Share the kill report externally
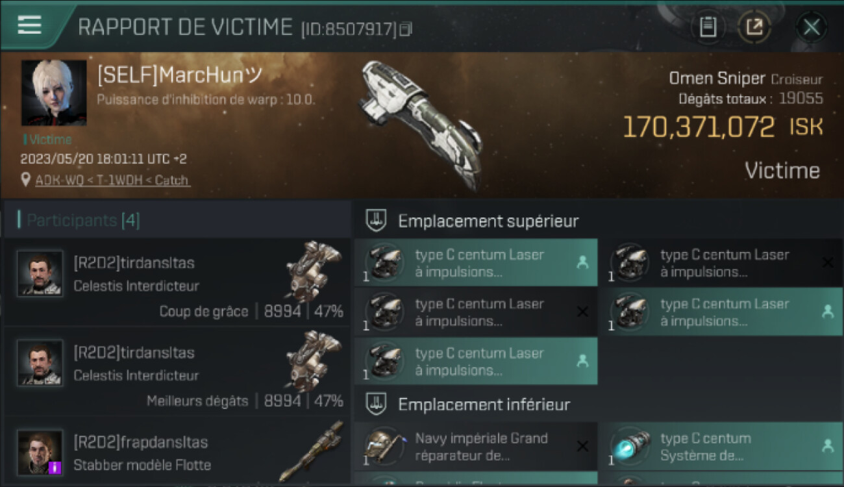844x487 pixels. click(x=754, y=27)
